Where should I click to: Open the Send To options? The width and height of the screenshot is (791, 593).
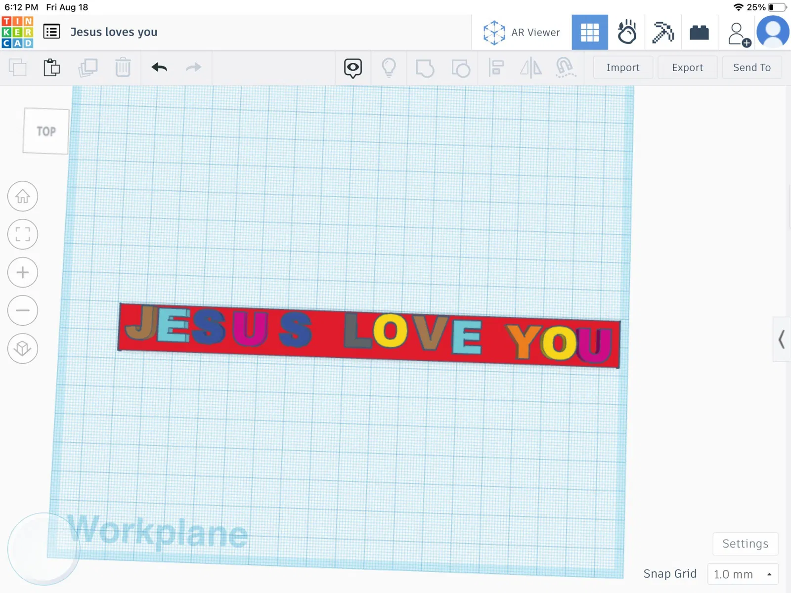pyautogui.click(x=752, y=68)
